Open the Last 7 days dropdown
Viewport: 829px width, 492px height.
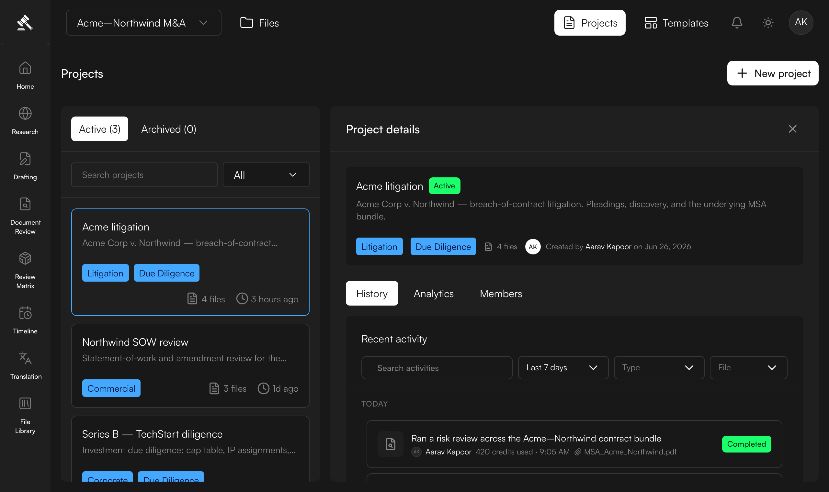(563, 367)
